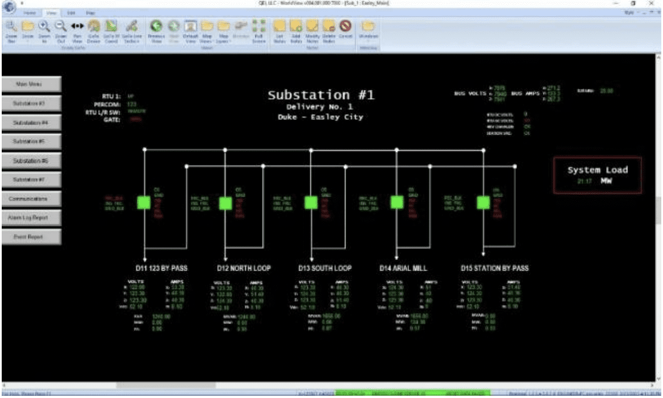Select the D15 STATION BY-PASS breaker square
The image size is (663, 398).
pos(483,202)
